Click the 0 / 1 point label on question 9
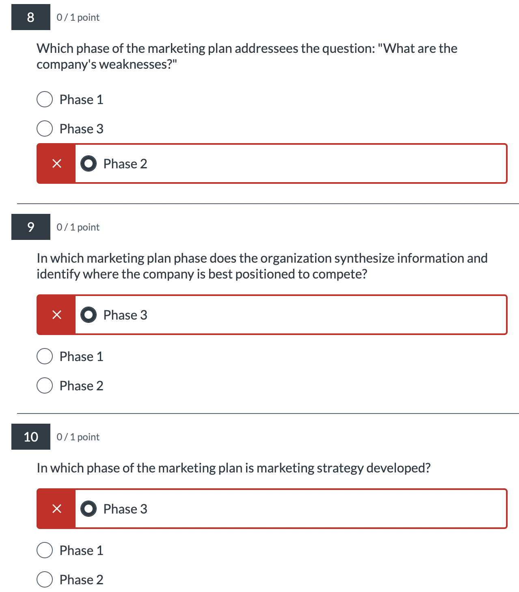519x592 pixels. click(78, 227)
